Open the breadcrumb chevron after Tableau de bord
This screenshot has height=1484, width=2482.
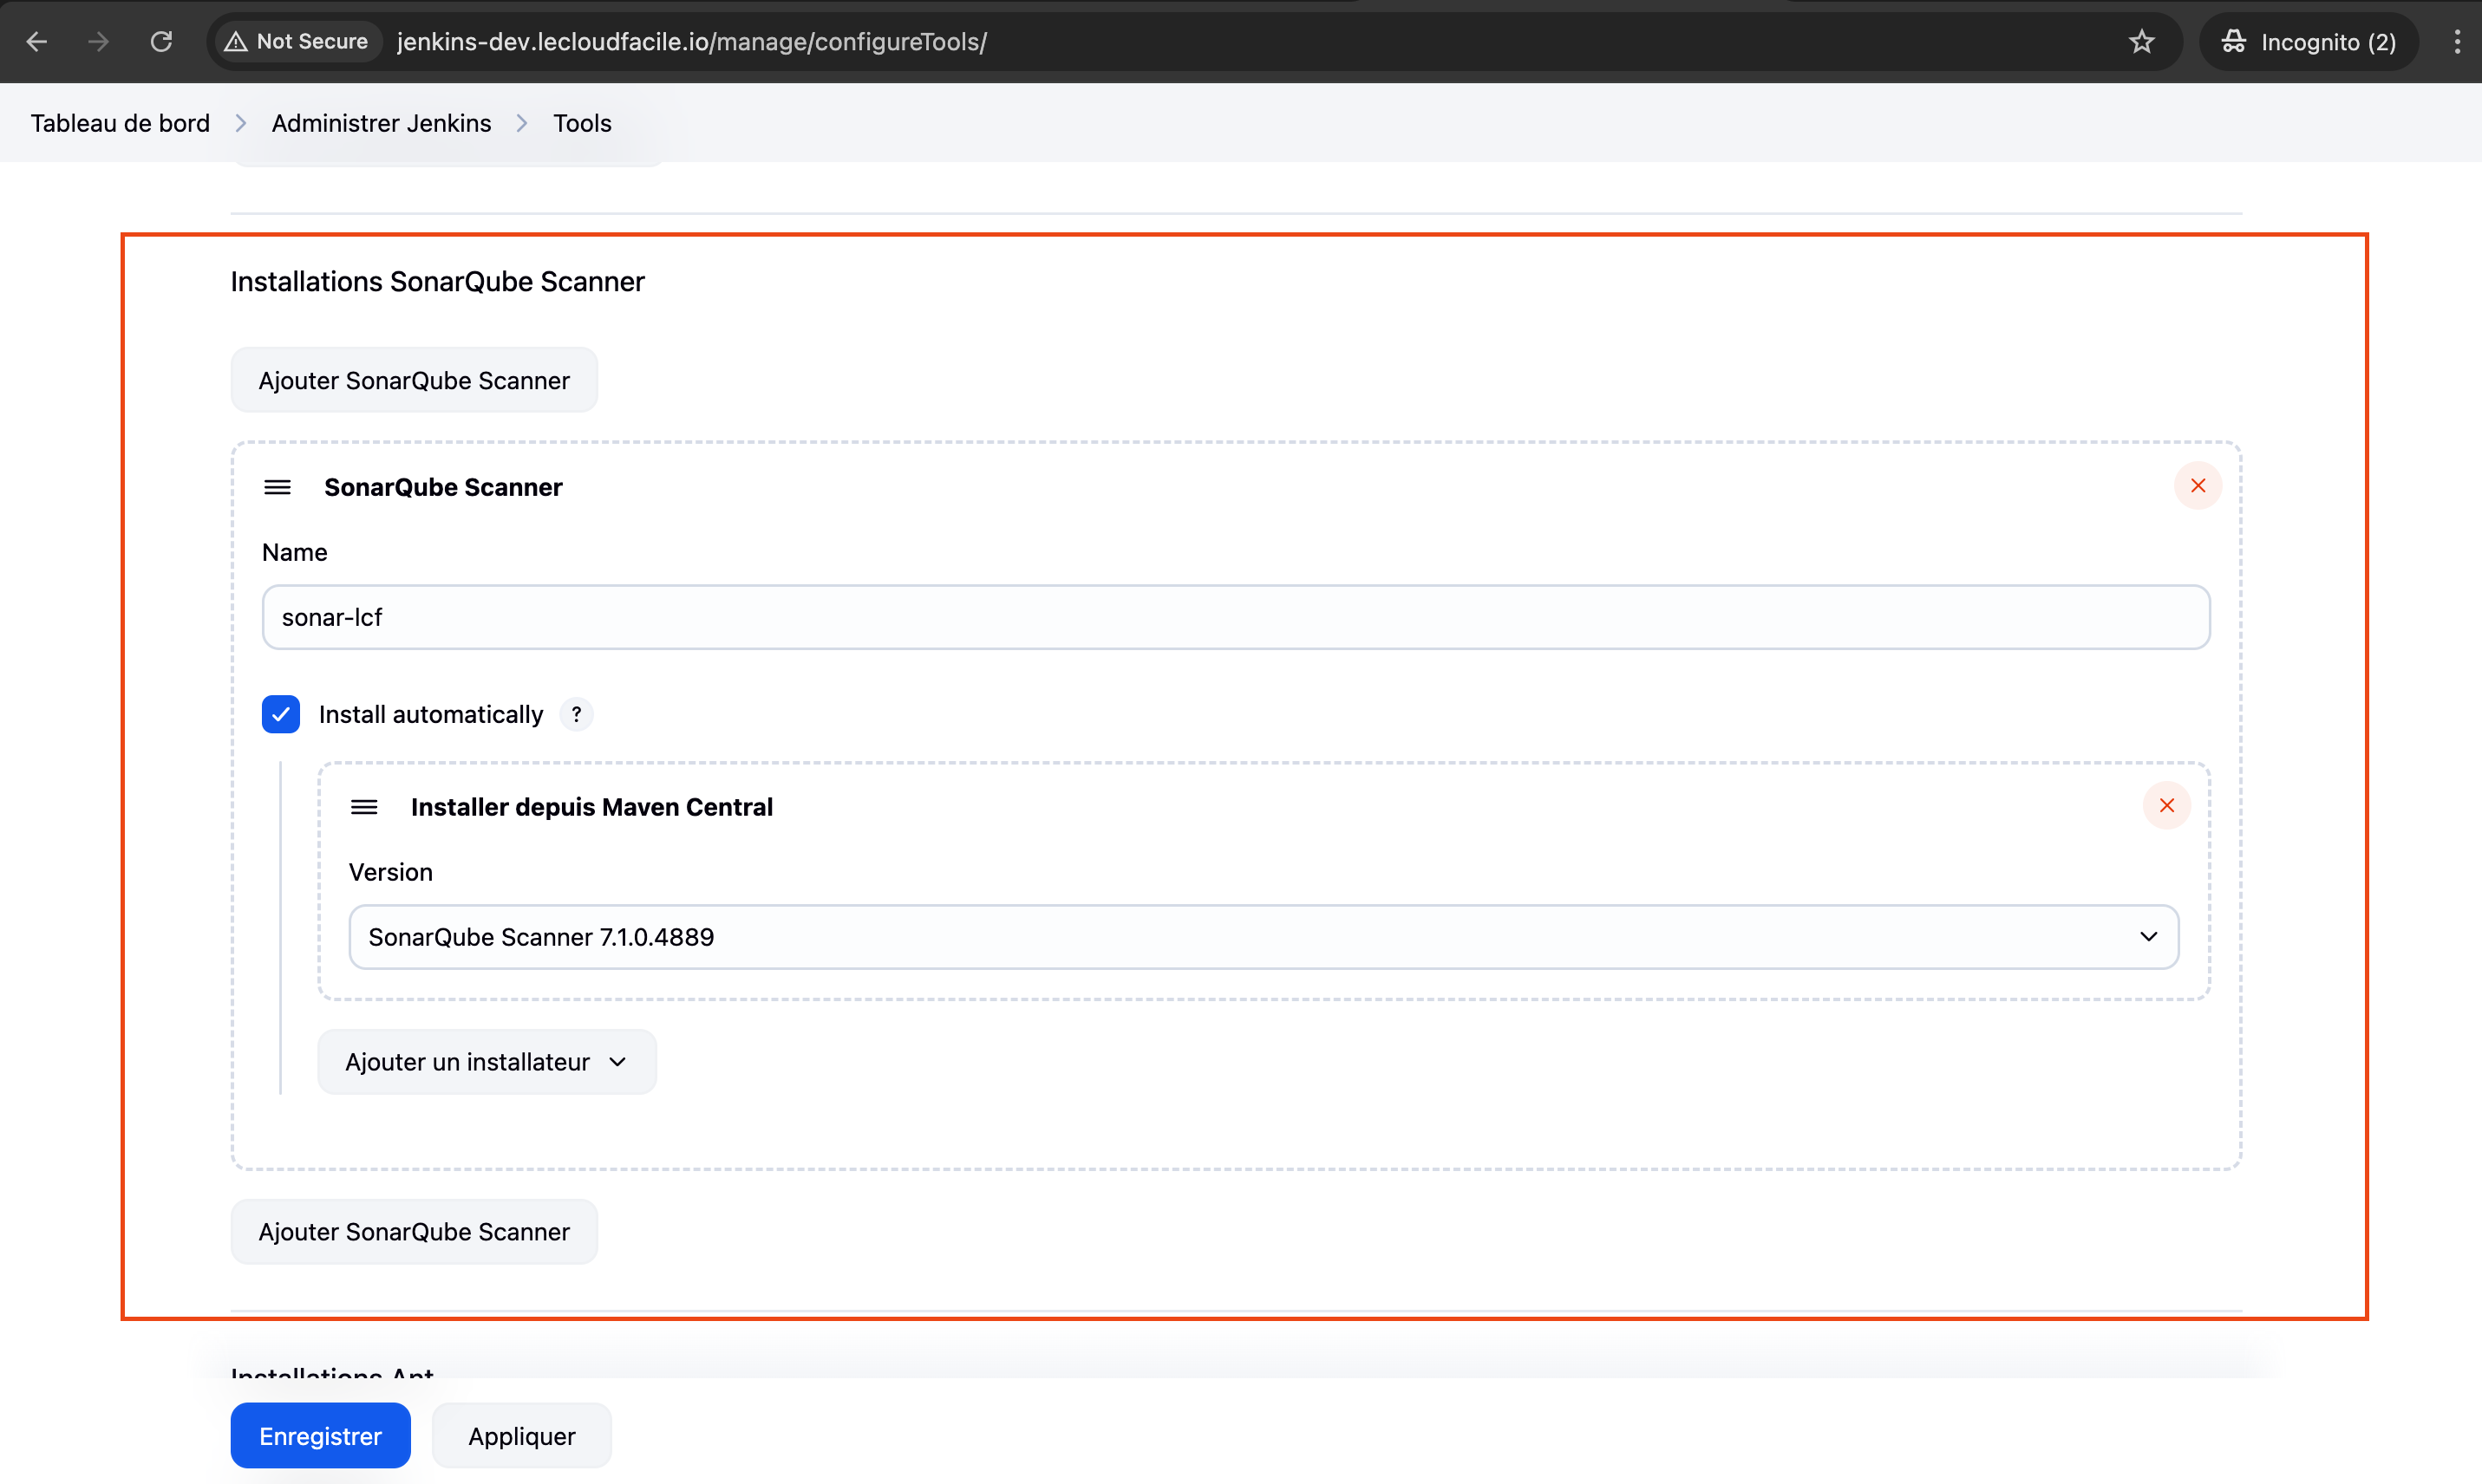point(241,123)
